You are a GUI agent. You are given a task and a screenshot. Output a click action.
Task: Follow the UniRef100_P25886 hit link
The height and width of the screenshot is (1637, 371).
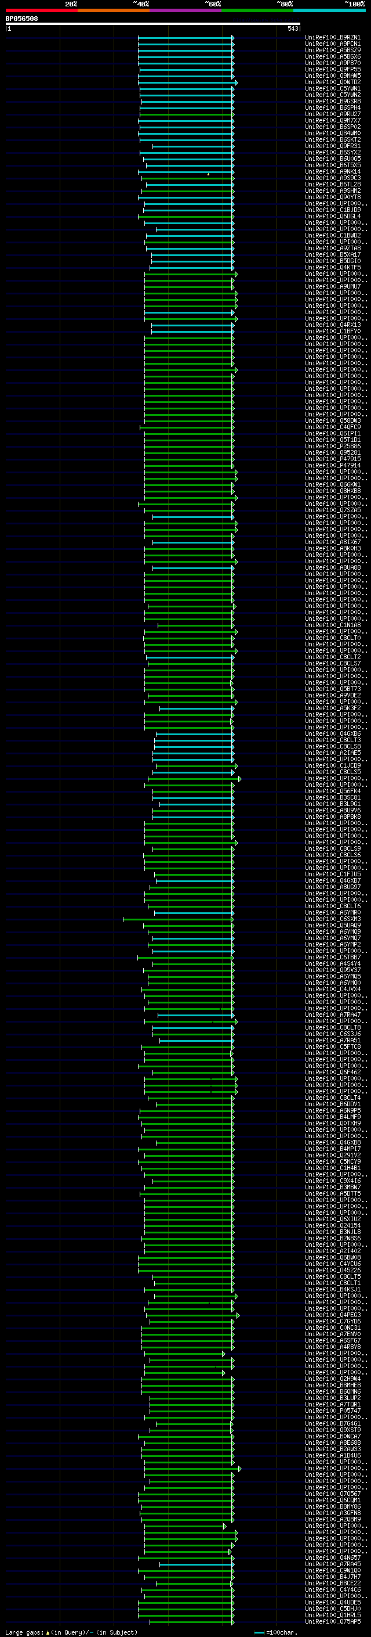(x=333, y=446)
